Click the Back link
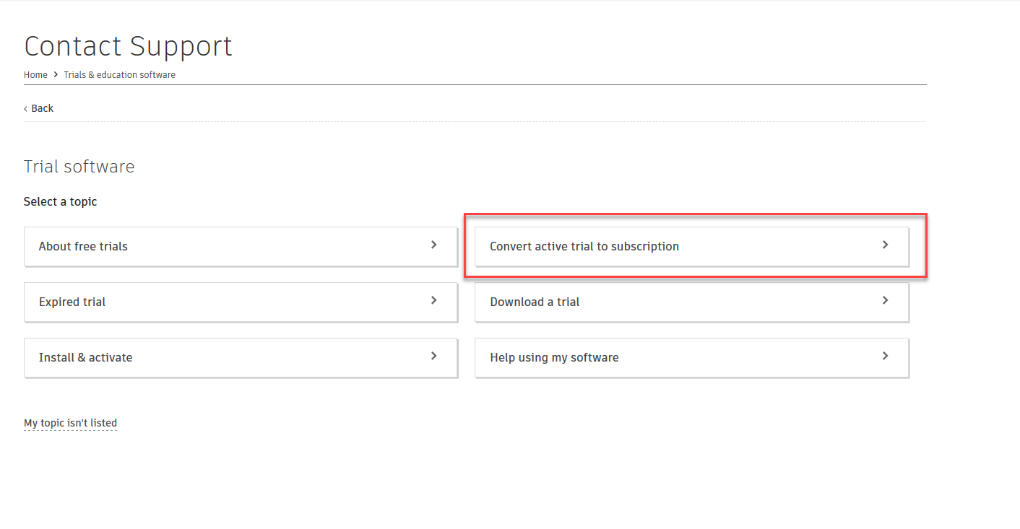Viewport: 1020px width, 529px height. 40,108
